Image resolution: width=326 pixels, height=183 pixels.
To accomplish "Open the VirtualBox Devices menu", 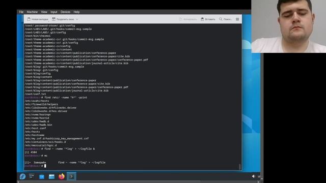I will [x=66, y=12].
